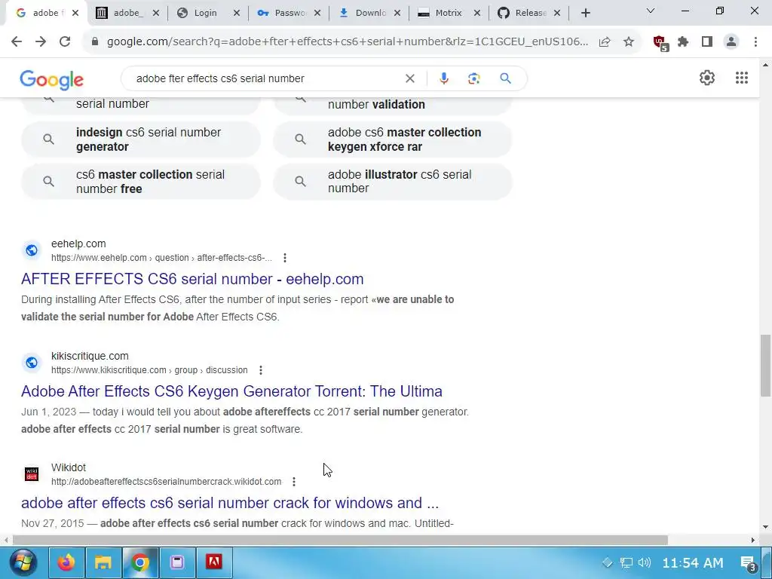772x579 pixels.
Task: Select adobe cs6 master collection keygen suggestion
Action: (x=392, y=139)
